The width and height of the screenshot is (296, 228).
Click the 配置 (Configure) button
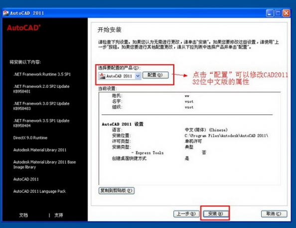(x=155, y=75)
